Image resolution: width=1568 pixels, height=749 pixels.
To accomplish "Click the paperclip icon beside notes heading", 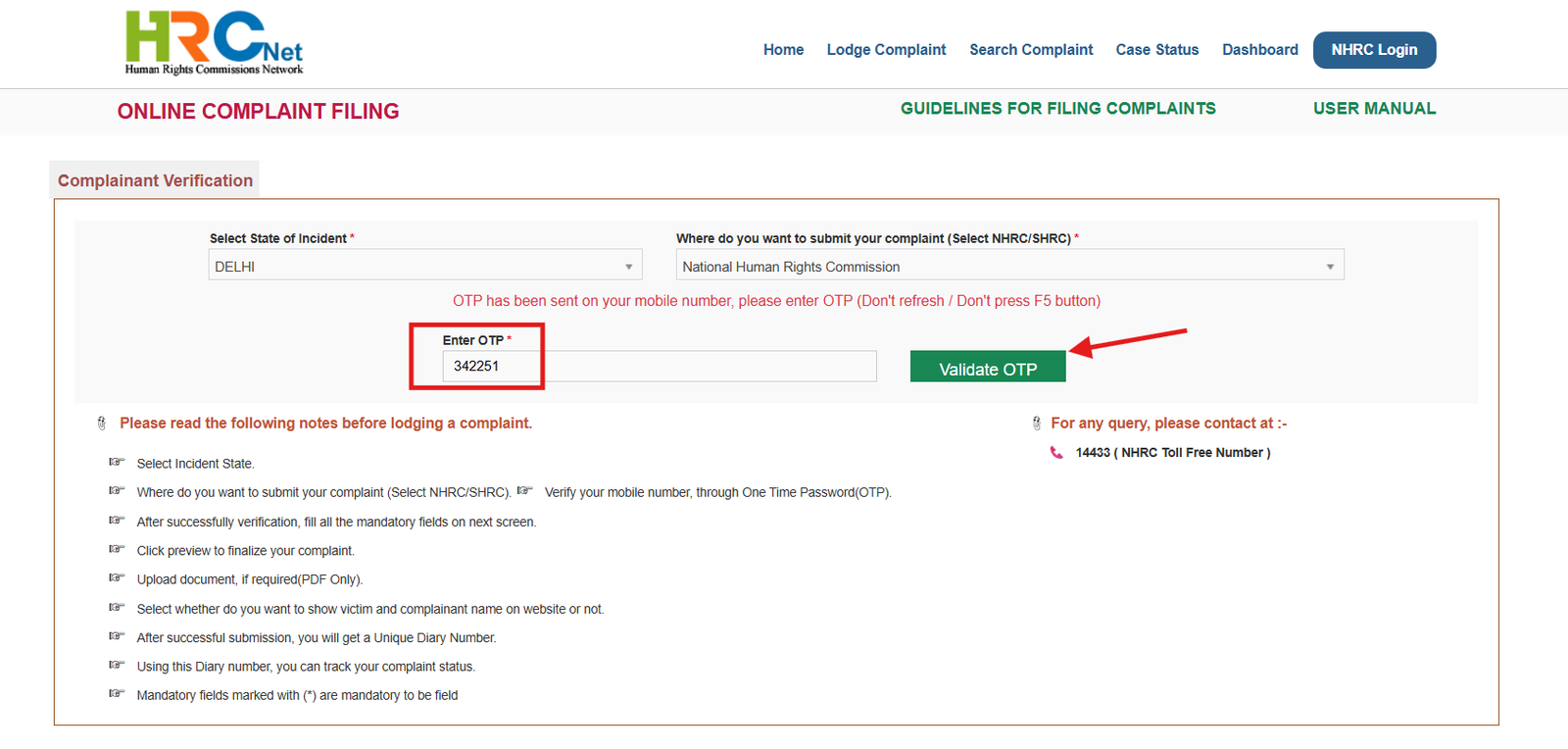I will click(102, 424).
